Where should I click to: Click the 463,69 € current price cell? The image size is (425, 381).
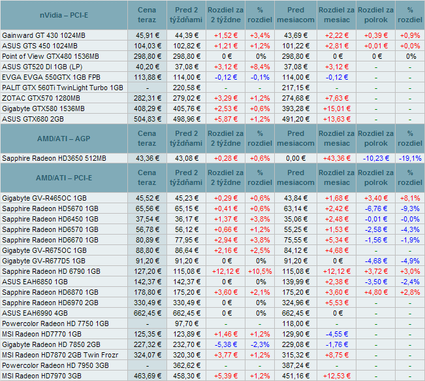coord(148,376)
